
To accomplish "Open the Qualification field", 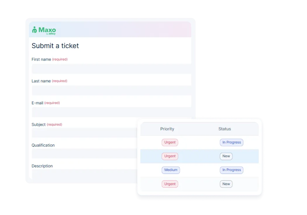I will point(84,154).
